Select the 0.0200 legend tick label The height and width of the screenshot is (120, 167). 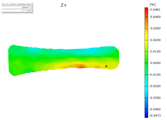point(155,40)
